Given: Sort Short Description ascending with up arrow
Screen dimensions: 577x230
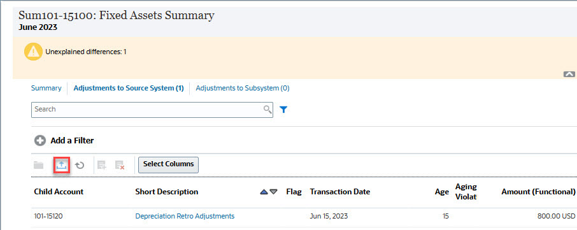Looking at the screenshot, I should coord(264,192).
